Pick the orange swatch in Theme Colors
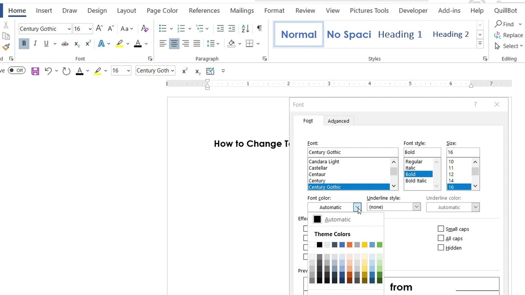Screen dimensions: 525x295 349,245
